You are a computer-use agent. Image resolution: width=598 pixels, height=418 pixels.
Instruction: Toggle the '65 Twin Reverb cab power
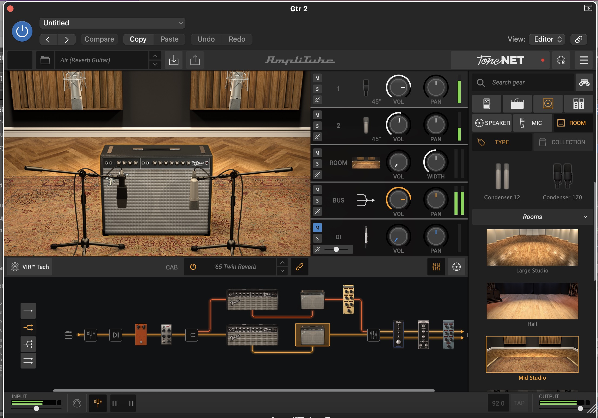coord(193,267)
